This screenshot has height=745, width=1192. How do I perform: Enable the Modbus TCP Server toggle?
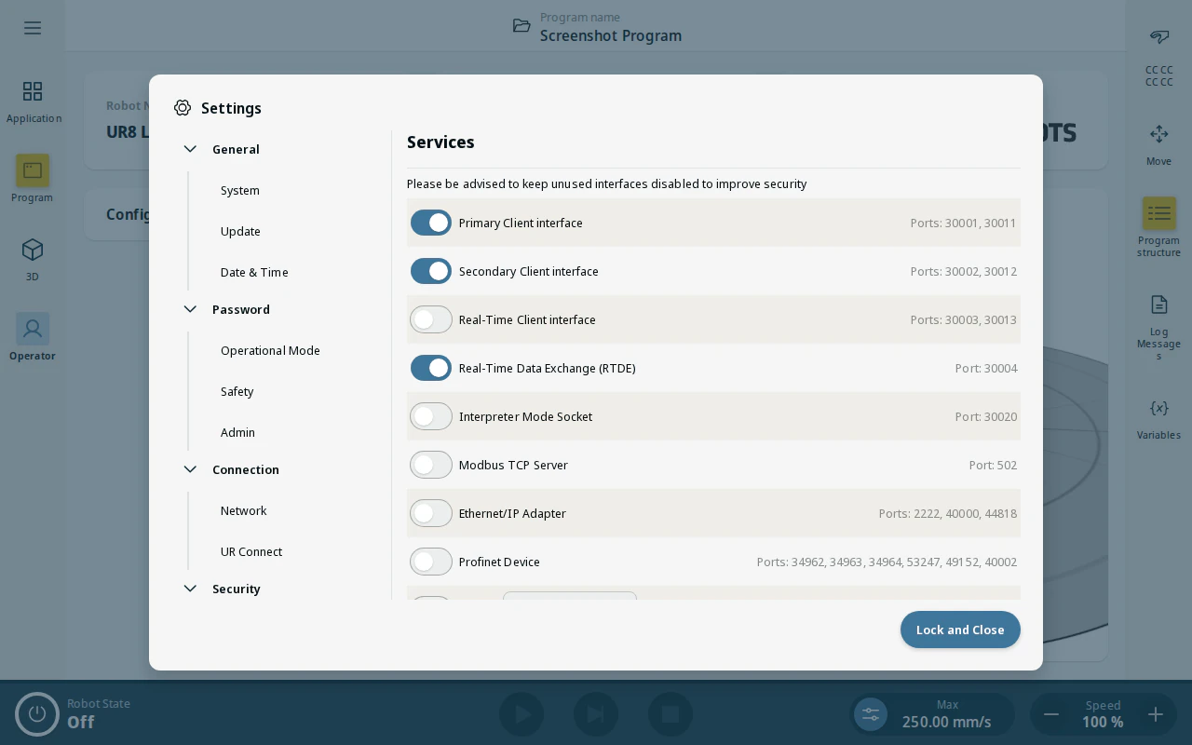click(431, 465)
